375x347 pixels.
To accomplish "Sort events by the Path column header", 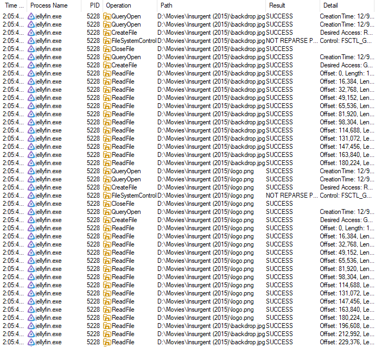I will coord(166,5).
